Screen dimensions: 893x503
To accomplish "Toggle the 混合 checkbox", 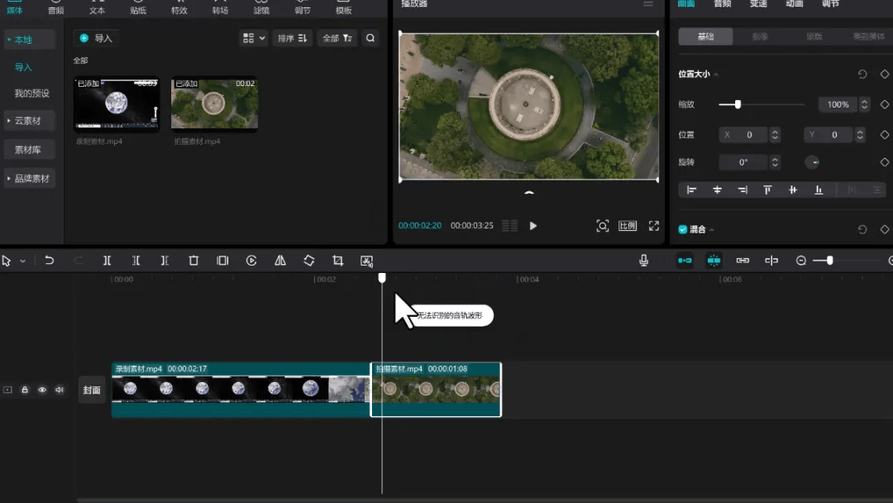I will click(x=683, y=229).
